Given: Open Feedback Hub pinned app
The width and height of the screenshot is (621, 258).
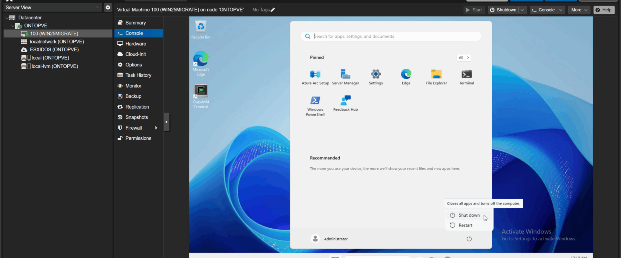Looking at the screenshot, I should point(345,104).
